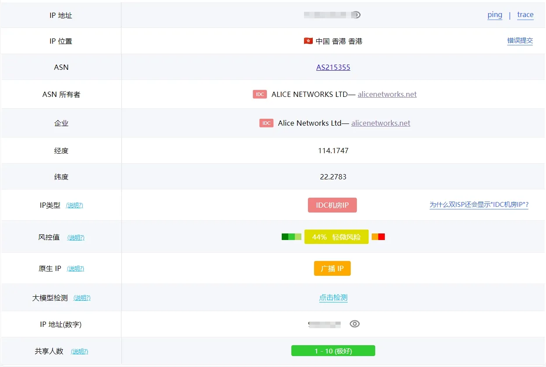Expand the 说明 hint next to 风控值
This screenshot has width=546, height=367.
point(76,237)
